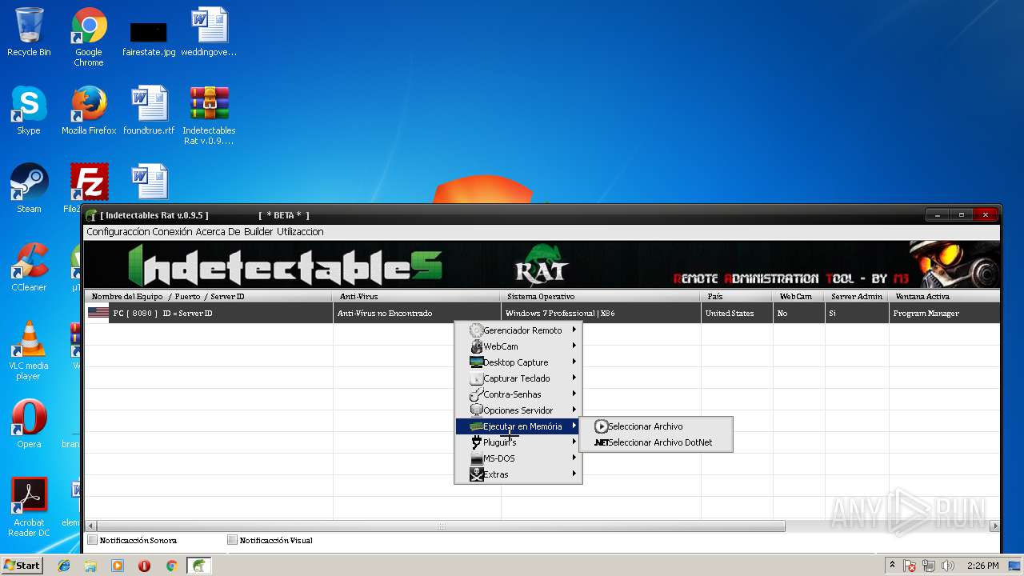Enable the Notificacción Sonora checkbox
The image size is (1024, 576).
[93, 540]
